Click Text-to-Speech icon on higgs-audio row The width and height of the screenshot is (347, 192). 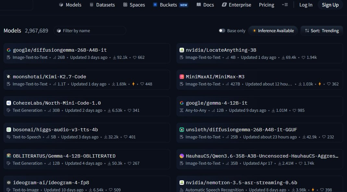coord(9,137)
